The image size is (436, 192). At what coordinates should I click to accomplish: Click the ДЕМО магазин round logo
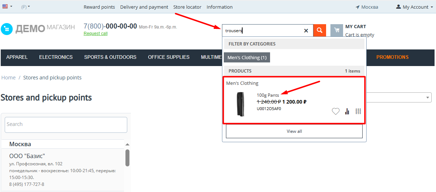click(7, 29)
